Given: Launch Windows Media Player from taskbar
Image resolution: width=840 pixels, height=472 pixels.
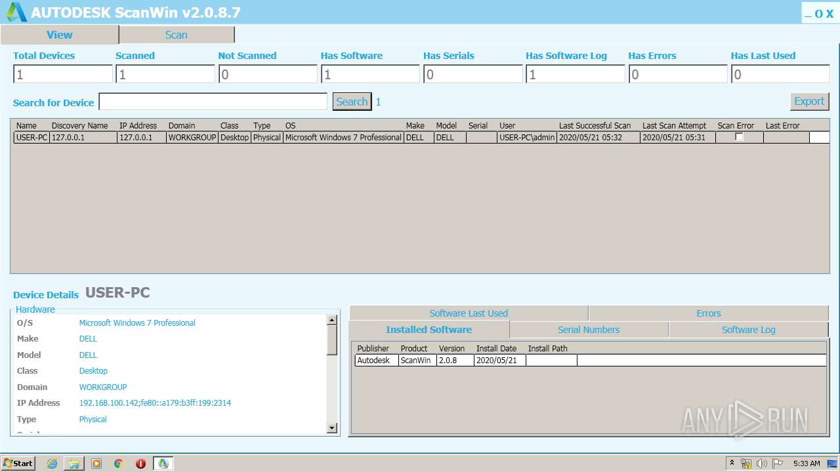Looking at the screenshot, I should [x=96, y=463].
